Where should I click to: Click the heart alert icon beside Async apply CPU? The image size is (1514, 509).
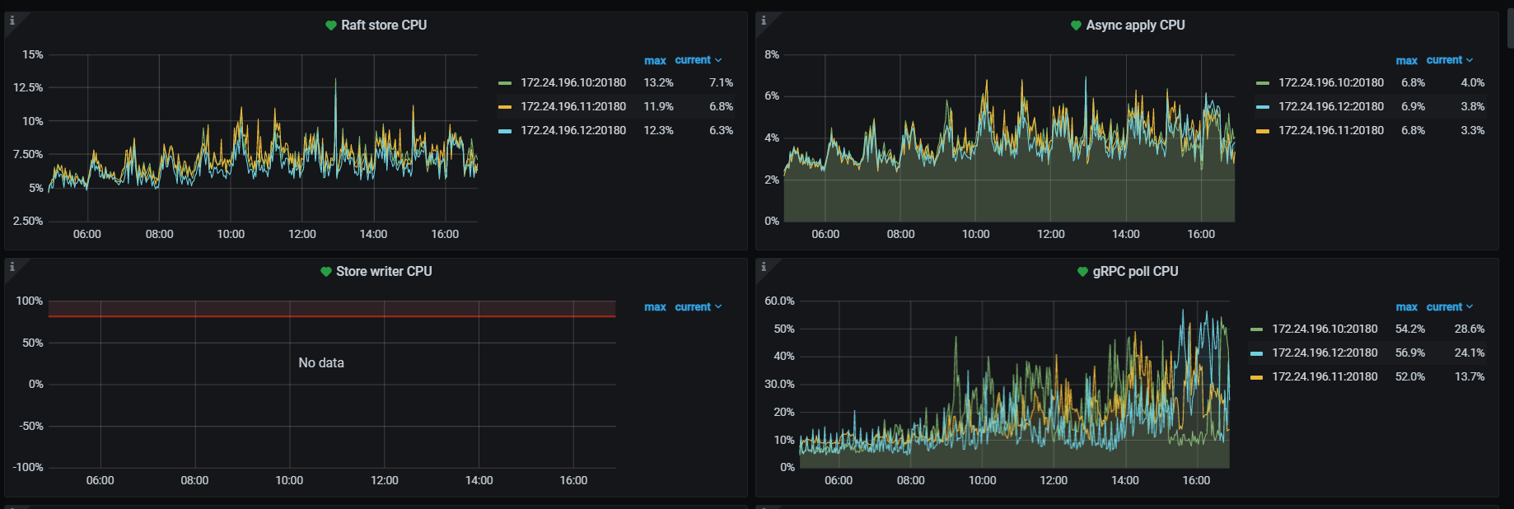(1076, 26)
